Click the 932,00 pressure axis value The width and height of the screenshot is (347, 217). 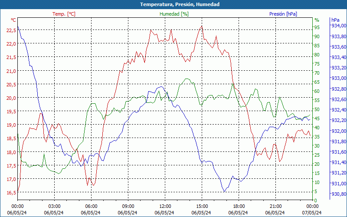pos(339,131)
